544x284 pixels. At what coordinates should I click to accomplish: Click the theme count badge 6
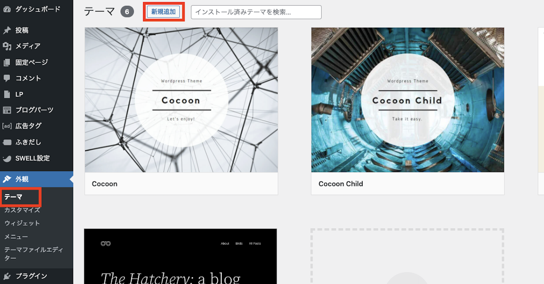[127, 12]
